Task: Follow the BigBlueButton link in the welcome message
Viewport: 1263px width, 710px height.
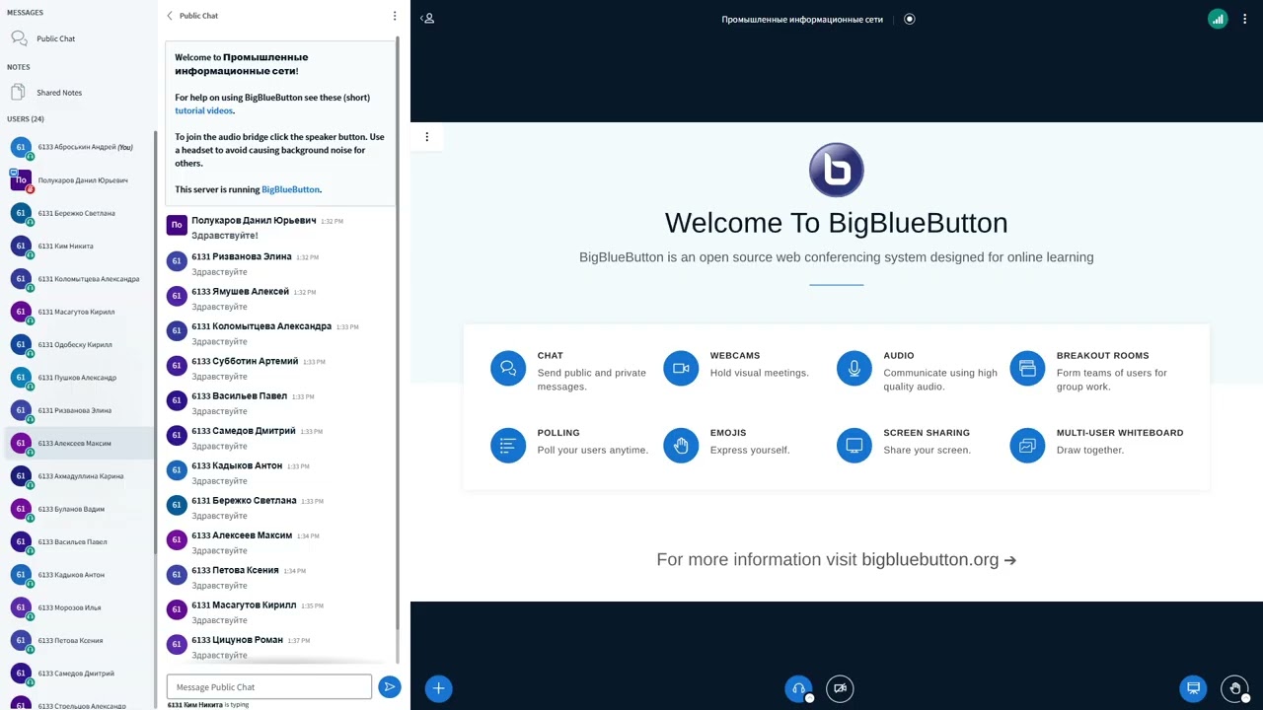Action: click(290, 189)
